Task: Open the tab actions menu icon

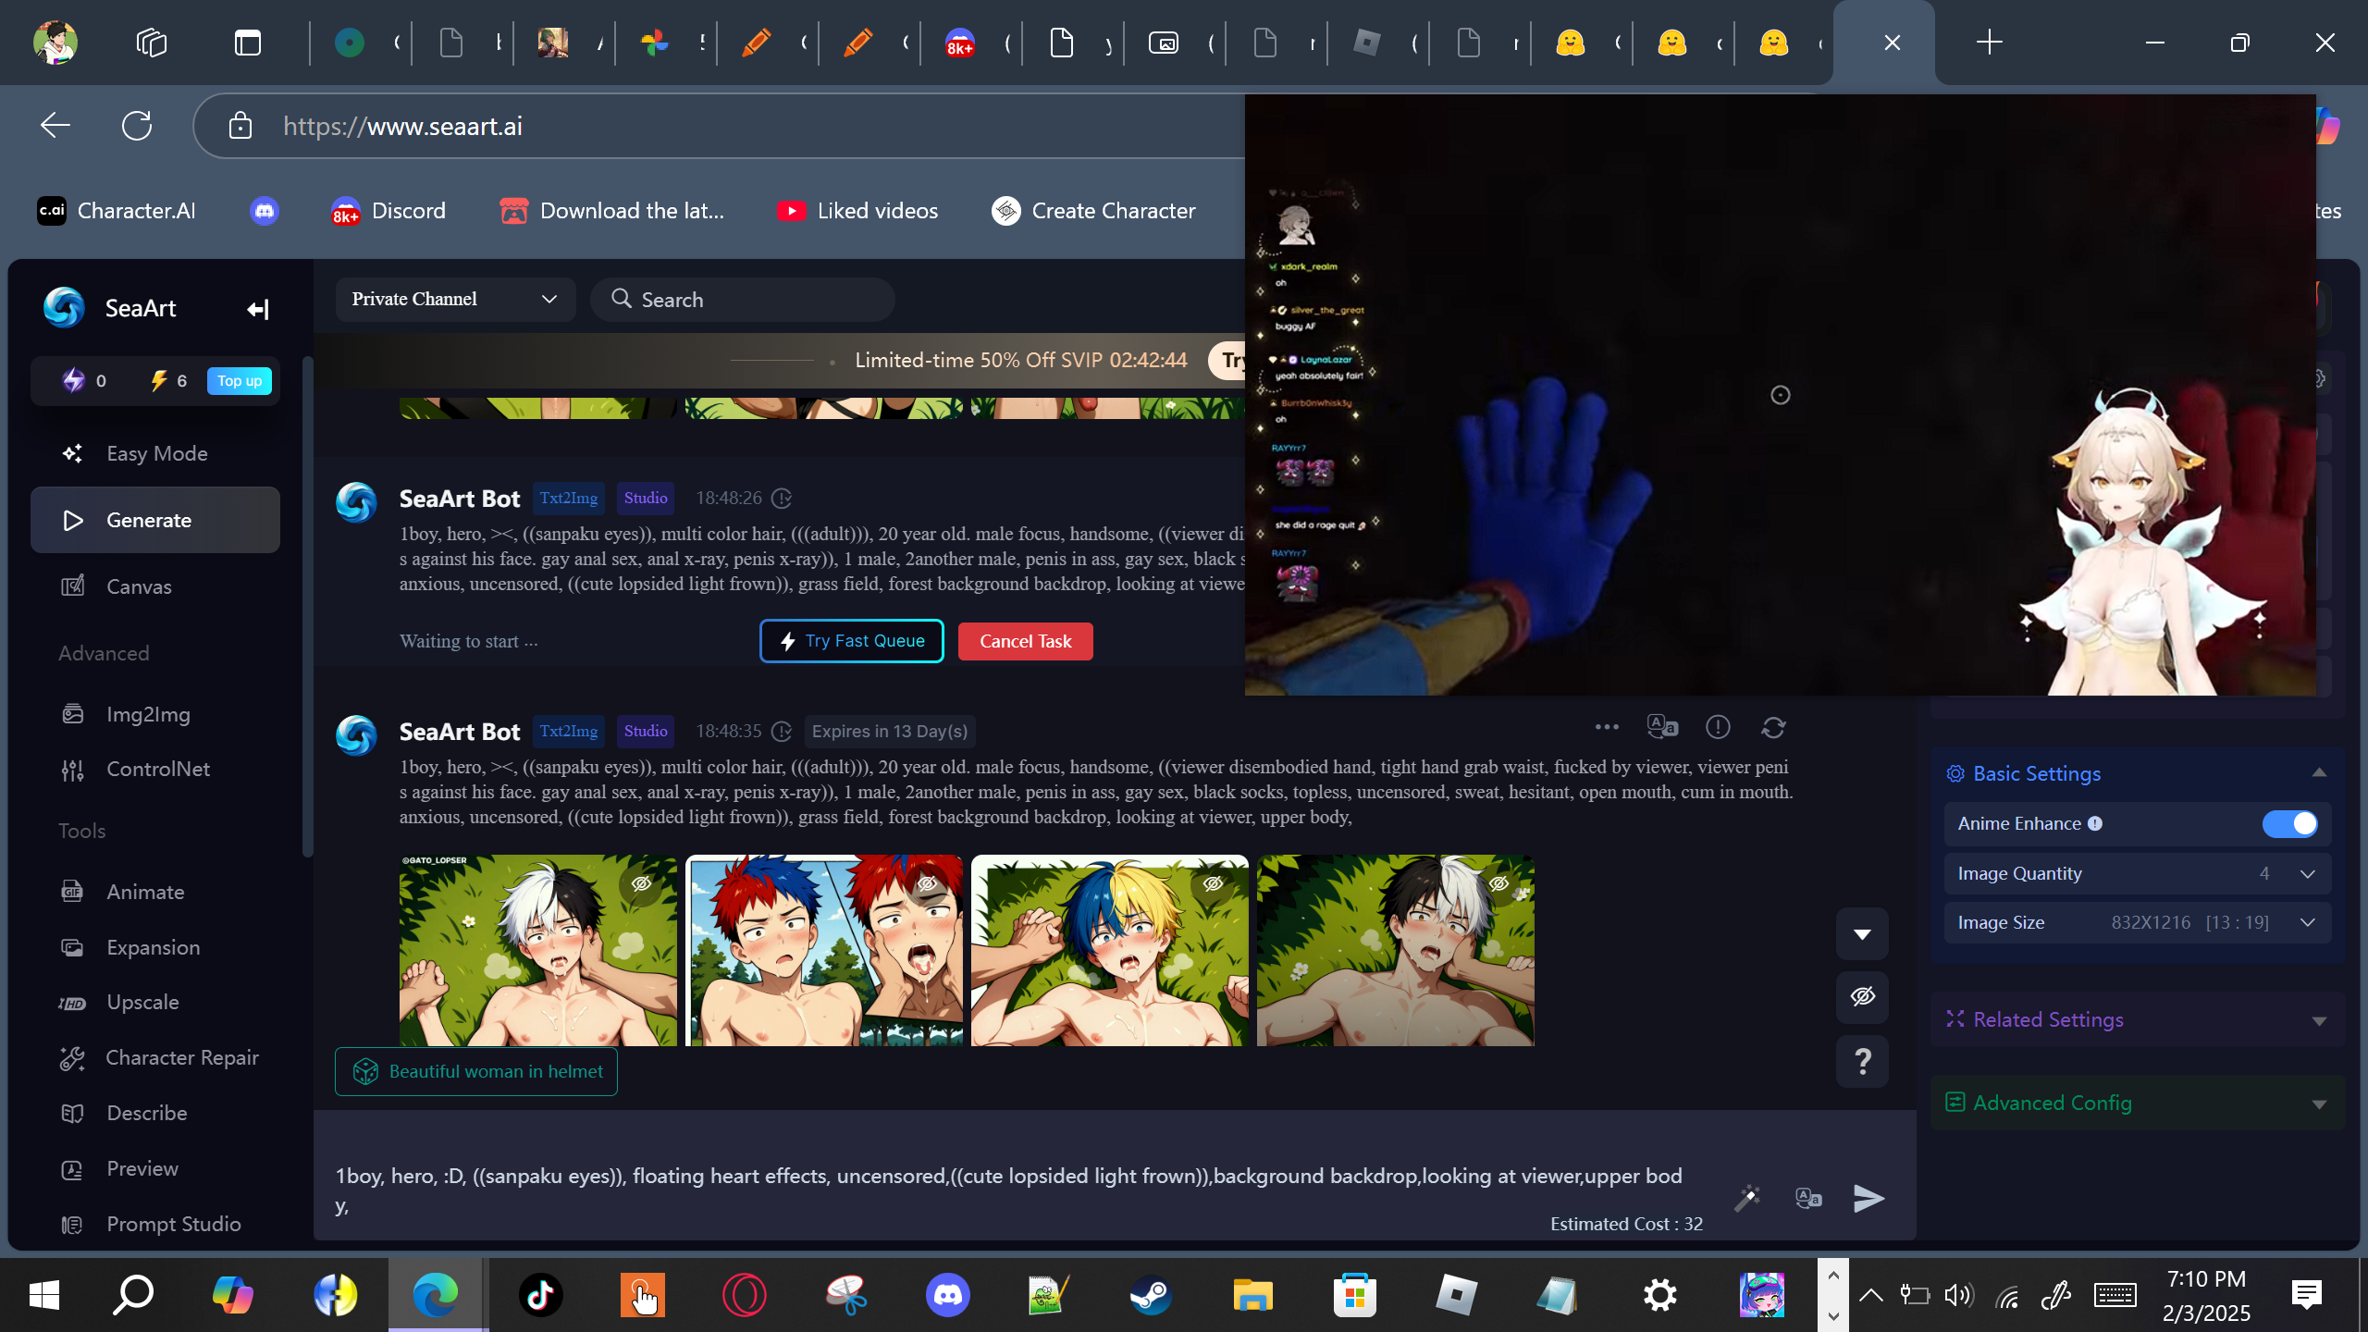Action: (x=248, y=43)
